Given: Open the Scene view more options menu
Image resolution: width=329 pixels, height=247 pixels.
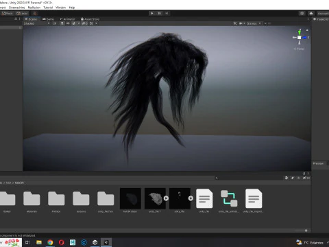Looking at the screenshot, I should click(x=308, y=19).
